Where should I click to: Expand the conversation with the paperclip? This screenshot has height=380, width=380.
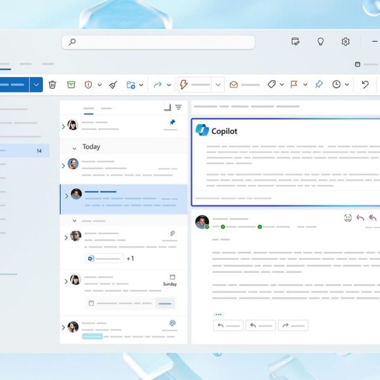(x=66, y=237)
